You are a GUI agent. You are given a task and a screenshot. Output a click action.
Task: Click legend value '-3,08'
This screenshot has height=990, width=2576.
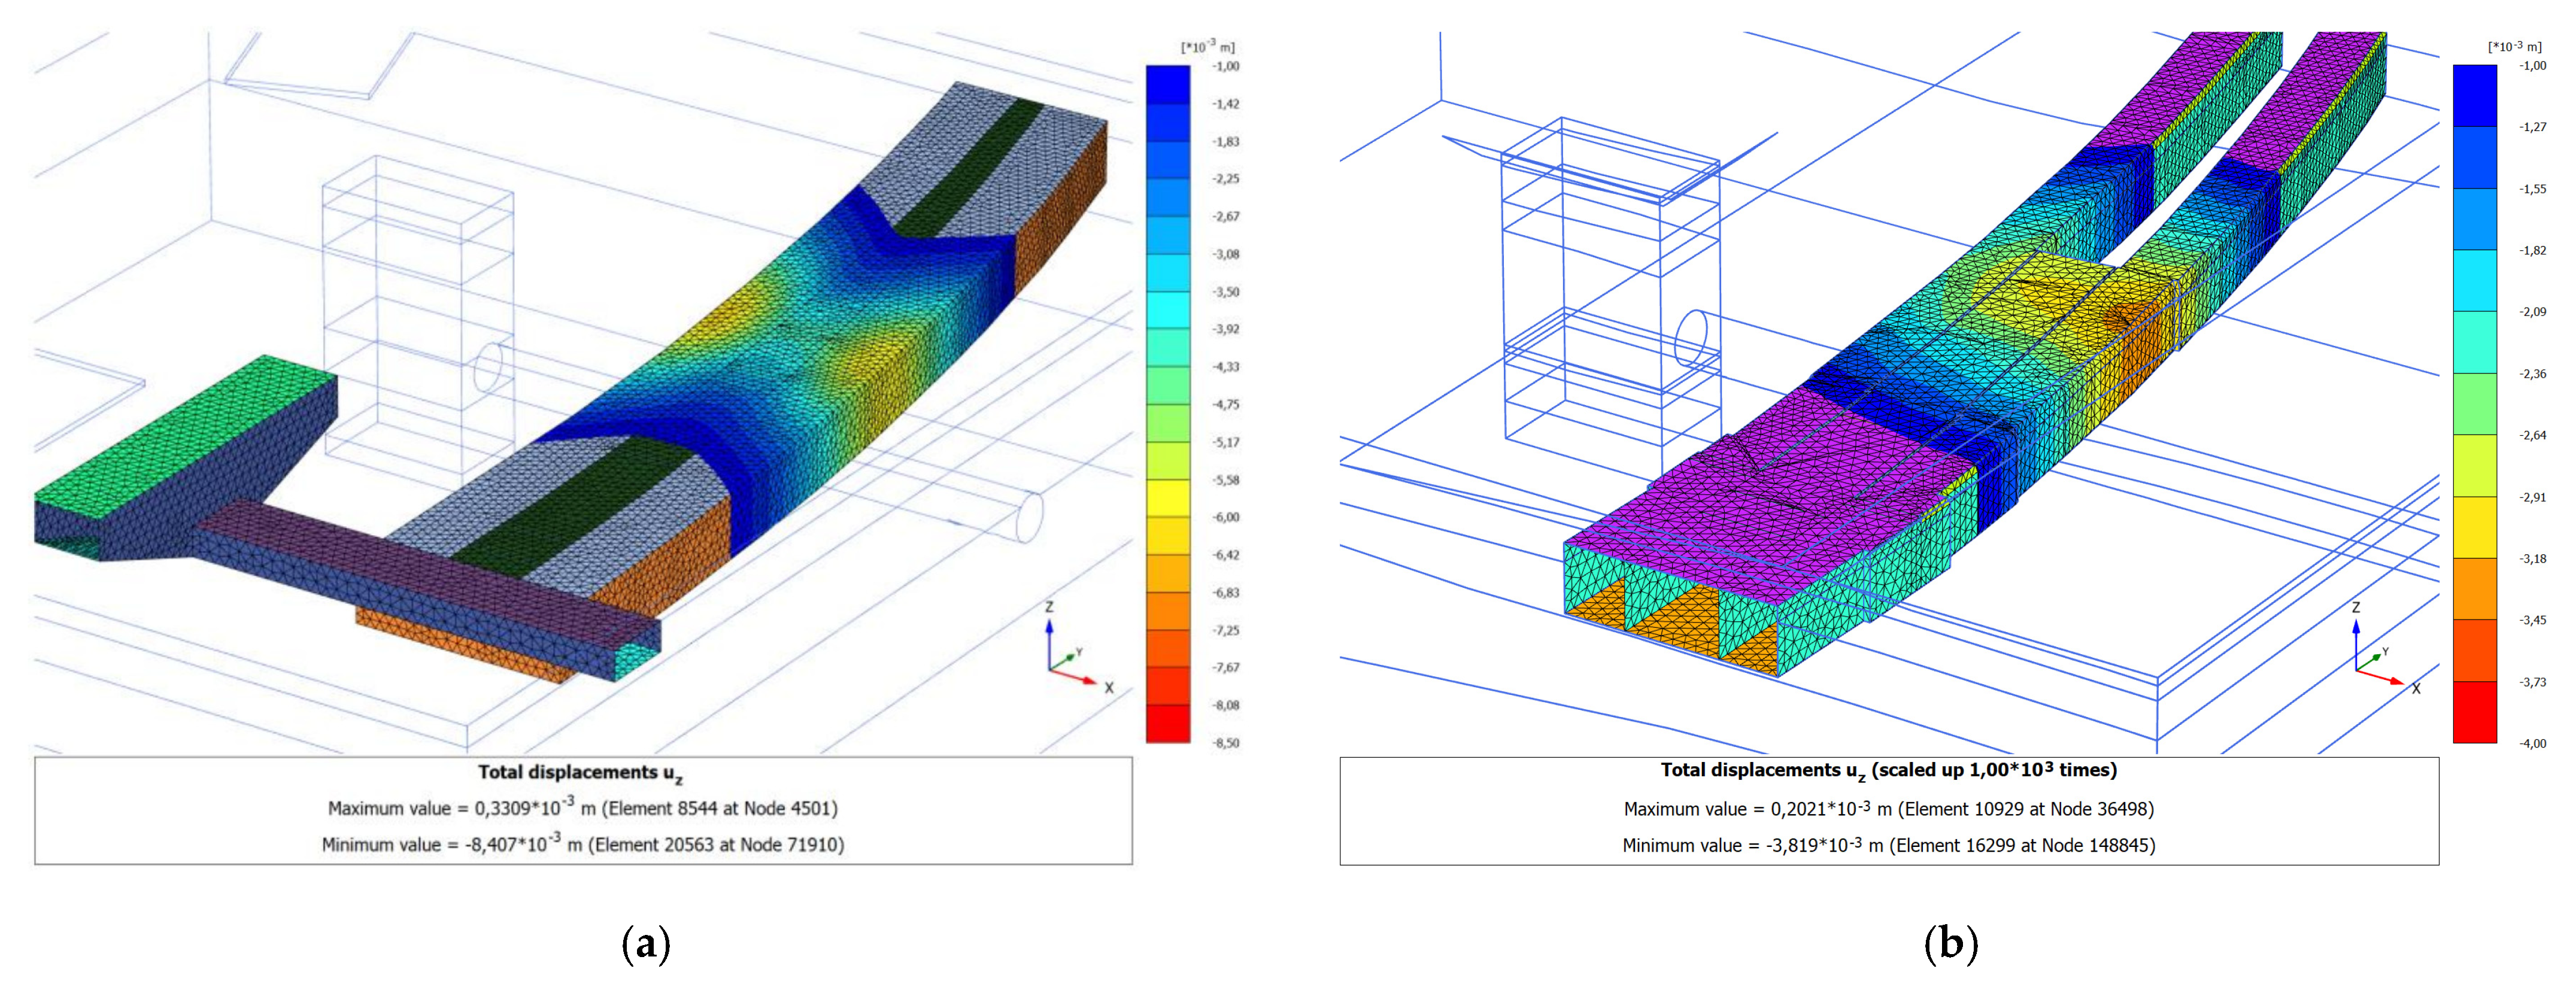tap(1226, 254)
